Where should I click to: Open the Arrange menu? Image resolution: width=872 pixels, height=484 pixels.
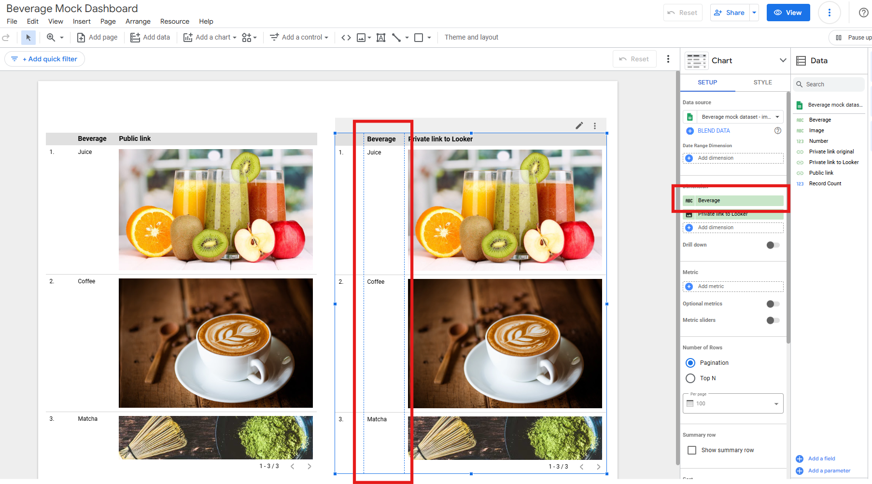click(138, 21)
